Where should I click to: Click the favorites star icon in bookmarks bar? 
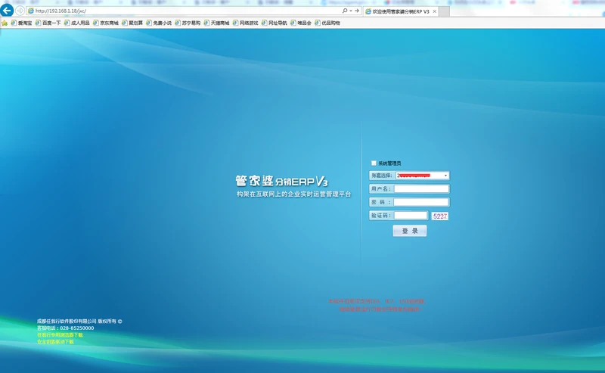point(5,23)
